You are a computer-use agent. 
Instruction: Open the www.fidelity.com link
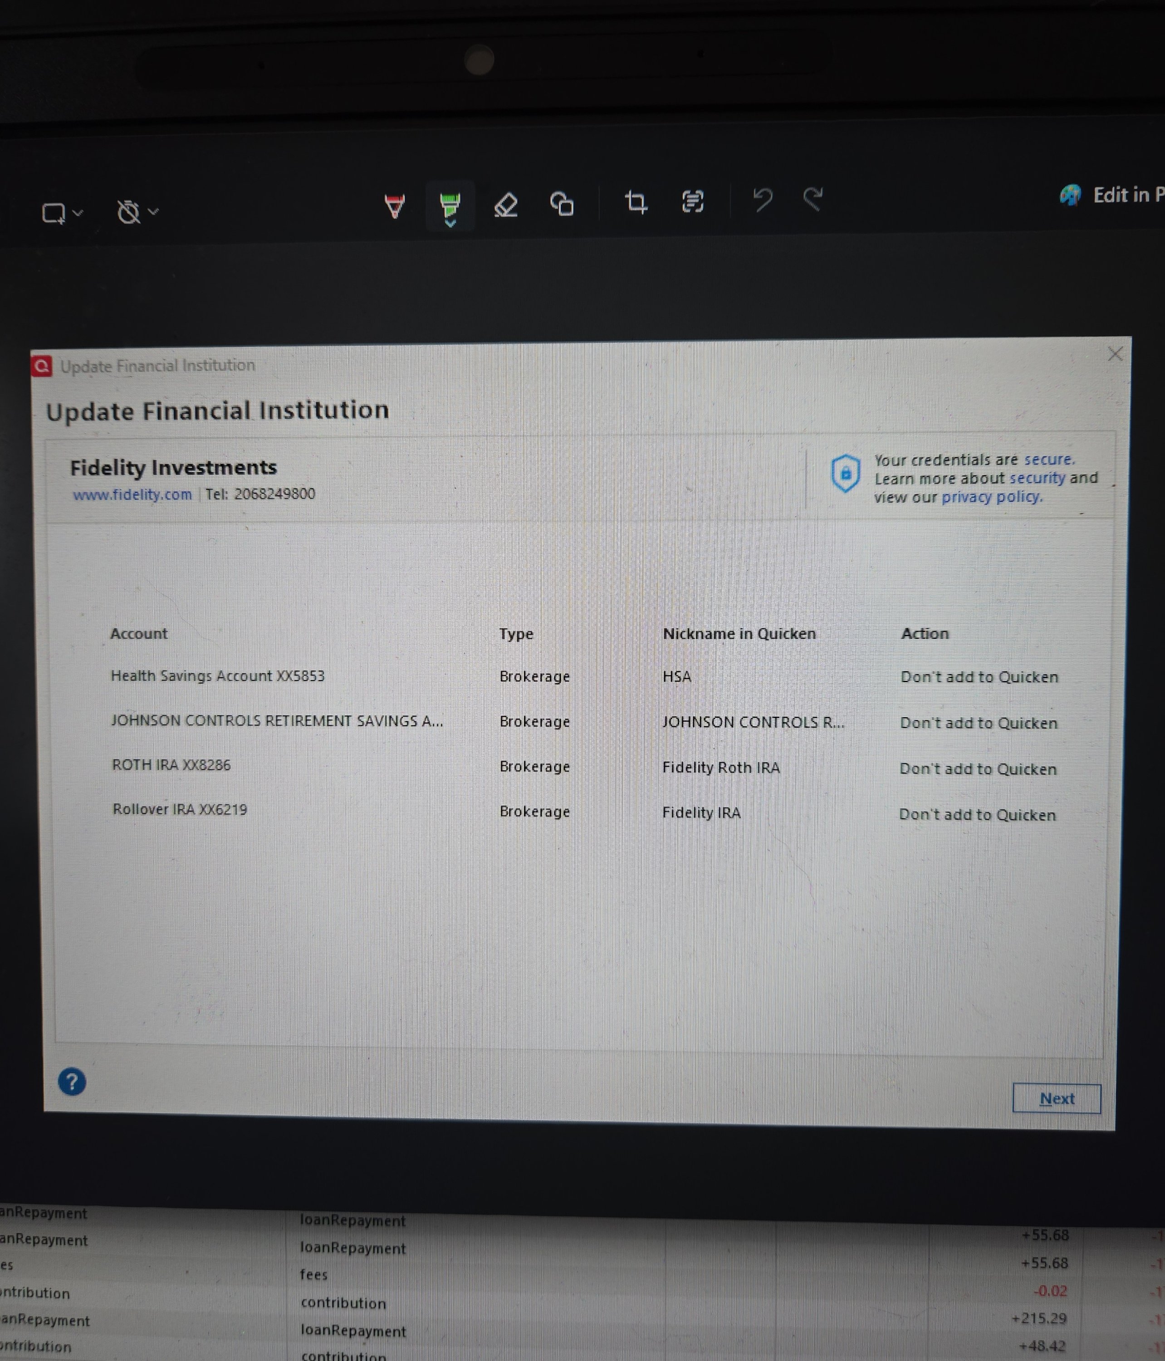132,494
